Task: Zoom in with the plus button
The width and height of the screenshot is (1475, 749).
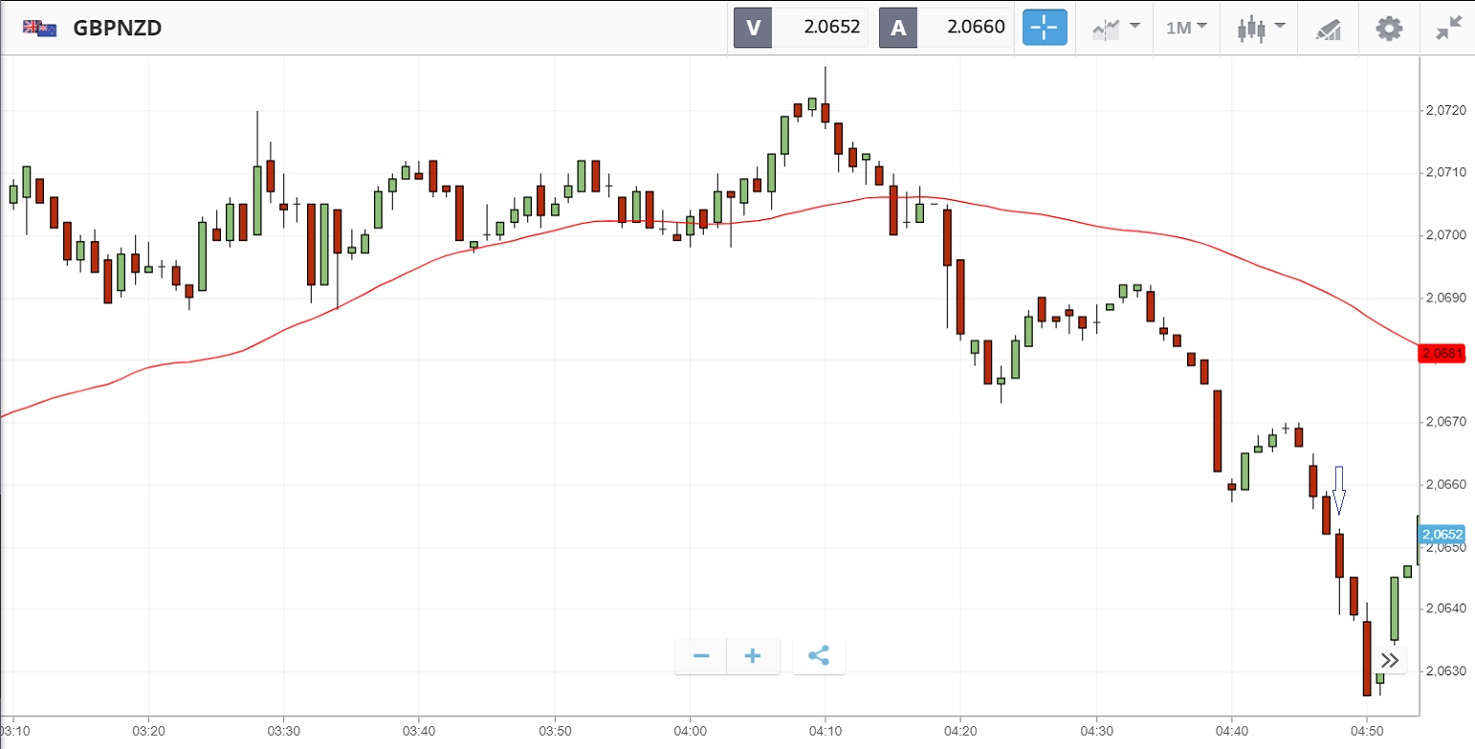Action: click(x=753, y=656)
